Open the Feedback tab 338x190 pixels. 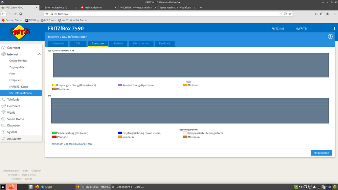tap(165, 44)
